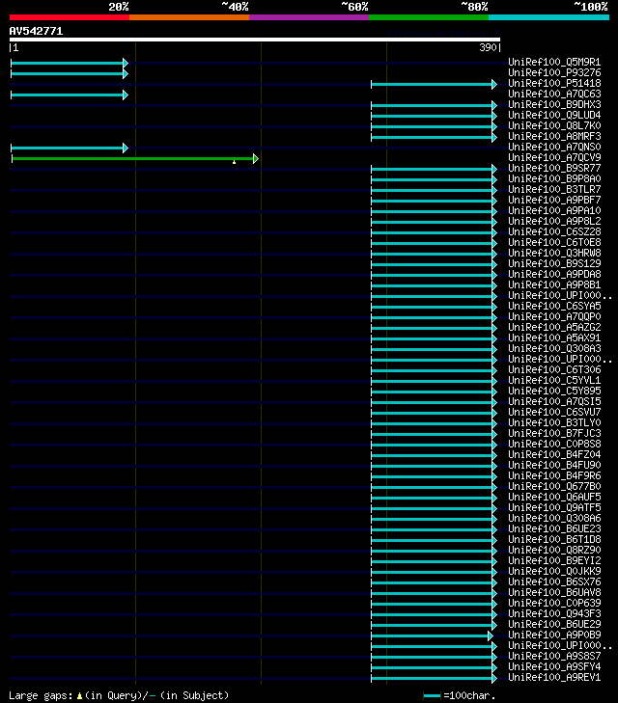The width and height of the screenshot is (618, 703).
Task: Click the white query sequence bar
Action: pos(255,40)
